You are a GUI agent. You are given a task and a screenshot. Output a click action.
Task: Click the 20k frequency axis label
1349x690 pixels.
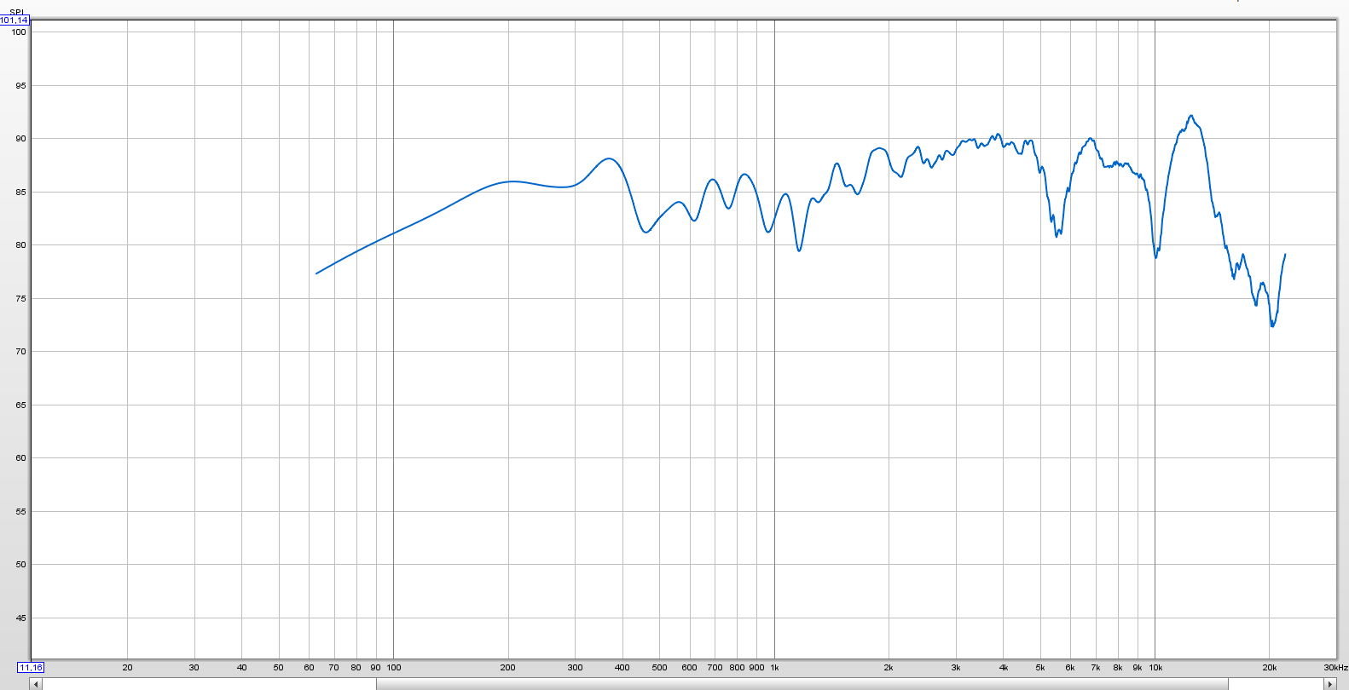point(1269,668)
